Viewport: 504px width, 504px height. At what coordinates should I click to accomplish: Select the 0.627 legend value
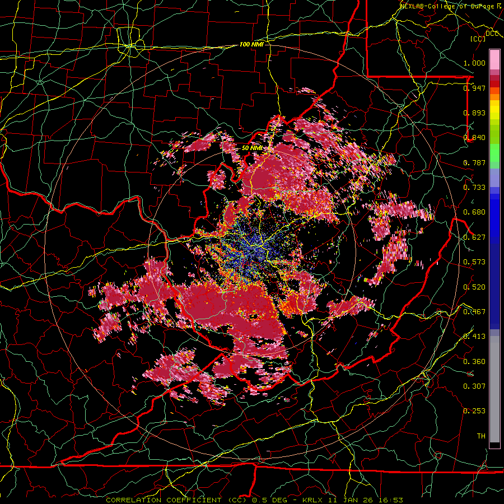coord(474,237)
